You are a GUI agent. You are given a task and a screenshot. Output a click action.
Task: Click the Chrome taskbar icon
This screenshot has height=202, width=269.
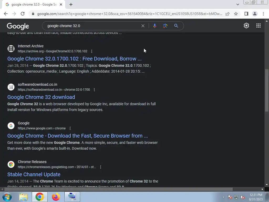coord(39,197)
